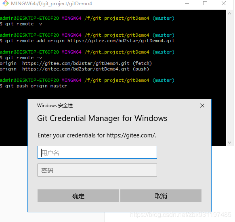Confirm credentials with the 确定 button
Image resolution: width=235 pixels, height=222 pixels.
pyautogui.click(x=78, y=196)
